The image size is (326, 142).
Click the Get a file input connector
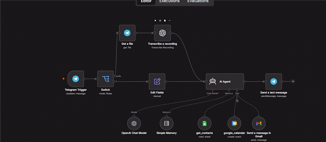point(119,33)
